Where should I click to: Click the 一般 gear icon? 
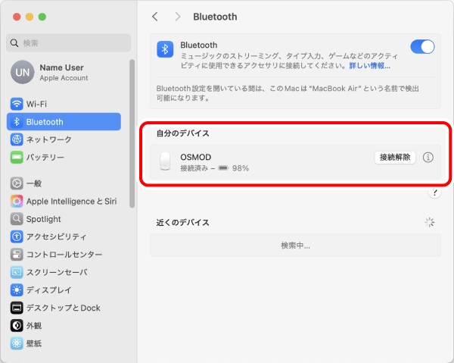coord(17,183)
